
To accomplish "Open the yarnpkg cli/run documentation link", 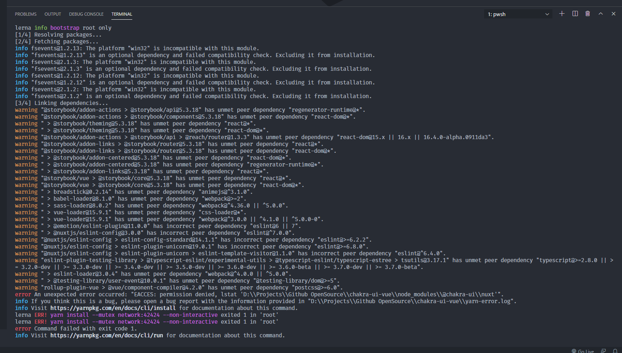I will click(106, 335).
